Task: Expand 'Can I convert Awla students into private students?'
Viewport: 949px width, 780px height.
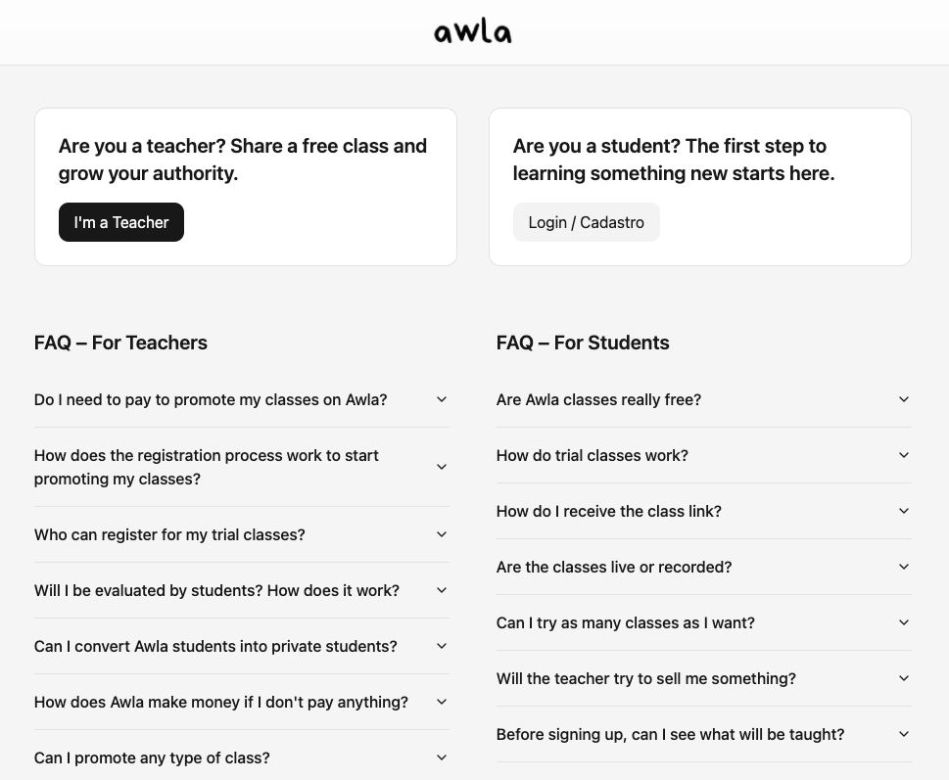Action: tap(214, 646)
